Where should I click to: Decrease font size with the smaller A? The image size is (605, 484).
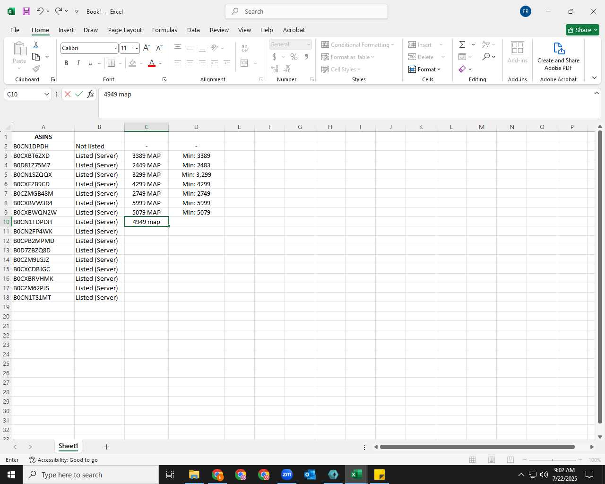159,48
